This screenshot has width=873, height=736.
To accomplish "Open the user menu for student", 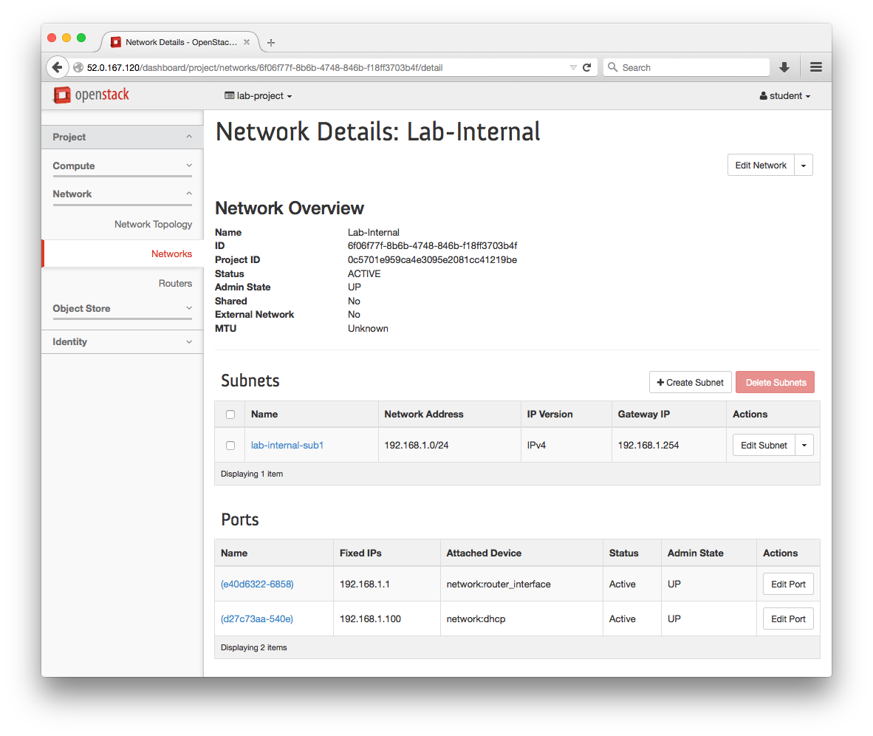I will tap(784, 95).
